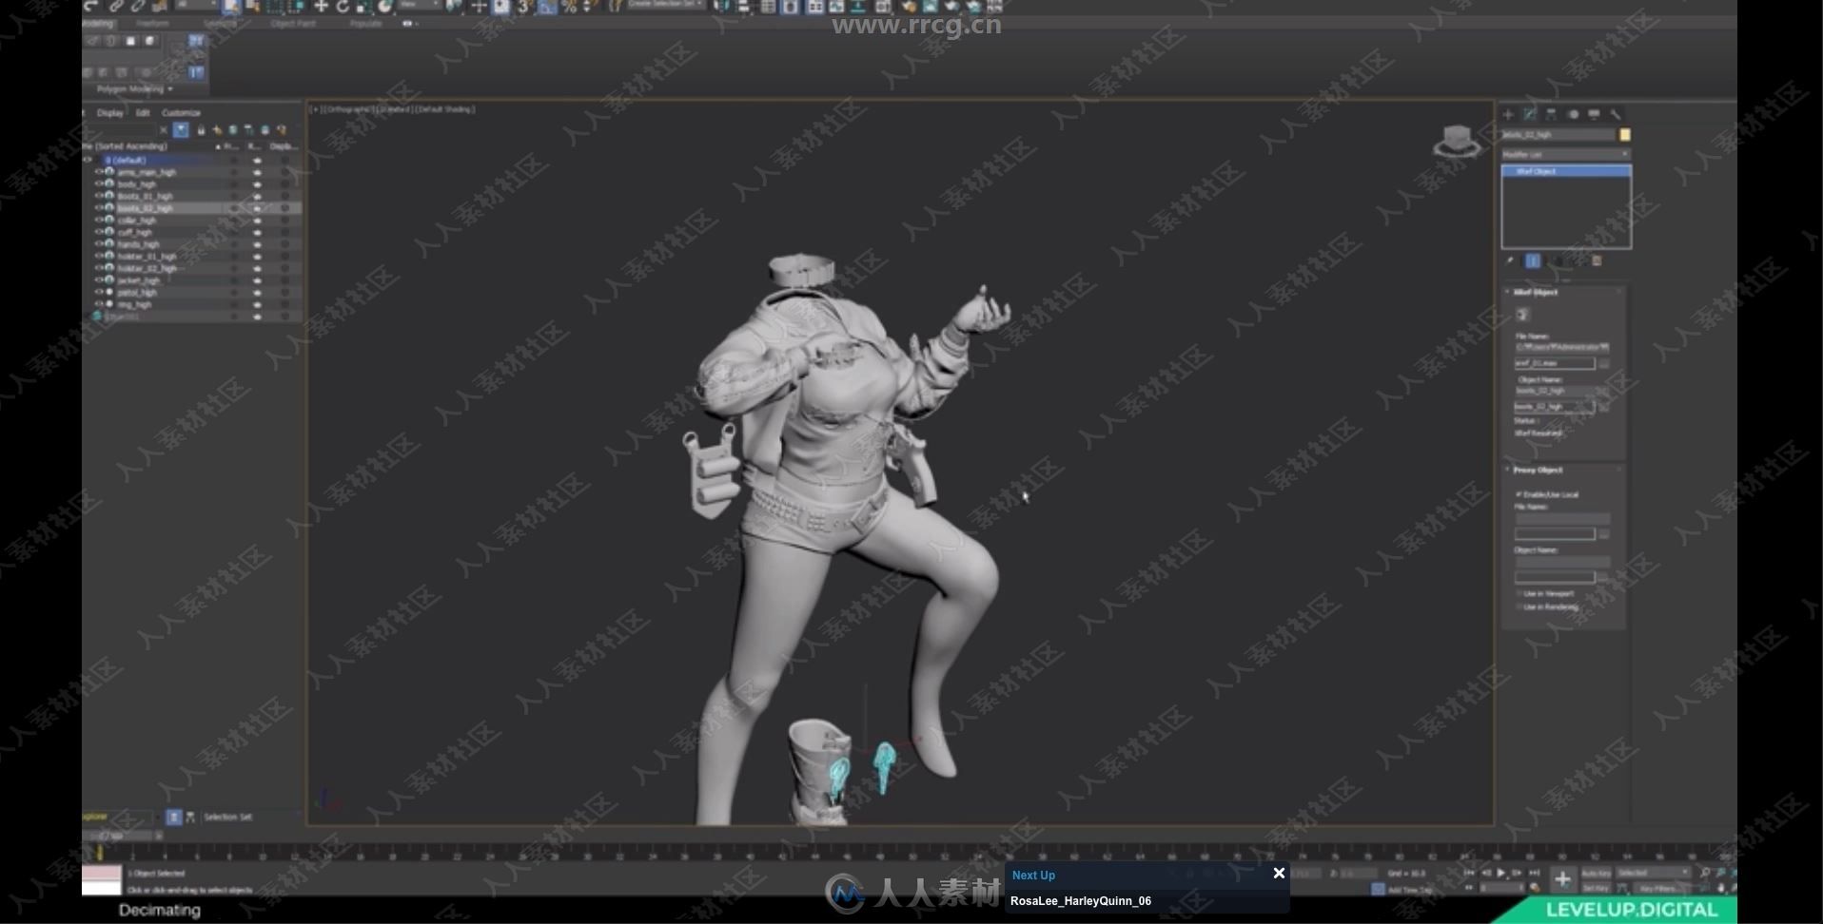Click the Default Shading viewport label
This screenshot has width=1823, height=924.
pos(446,109)
